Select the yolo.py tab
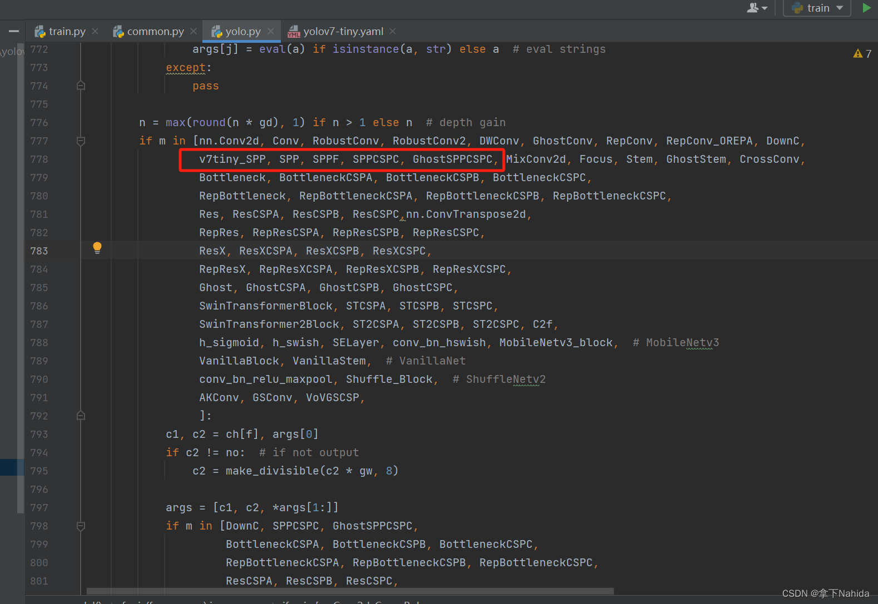This screenshot has width=878, height=604. pos(242,32)
